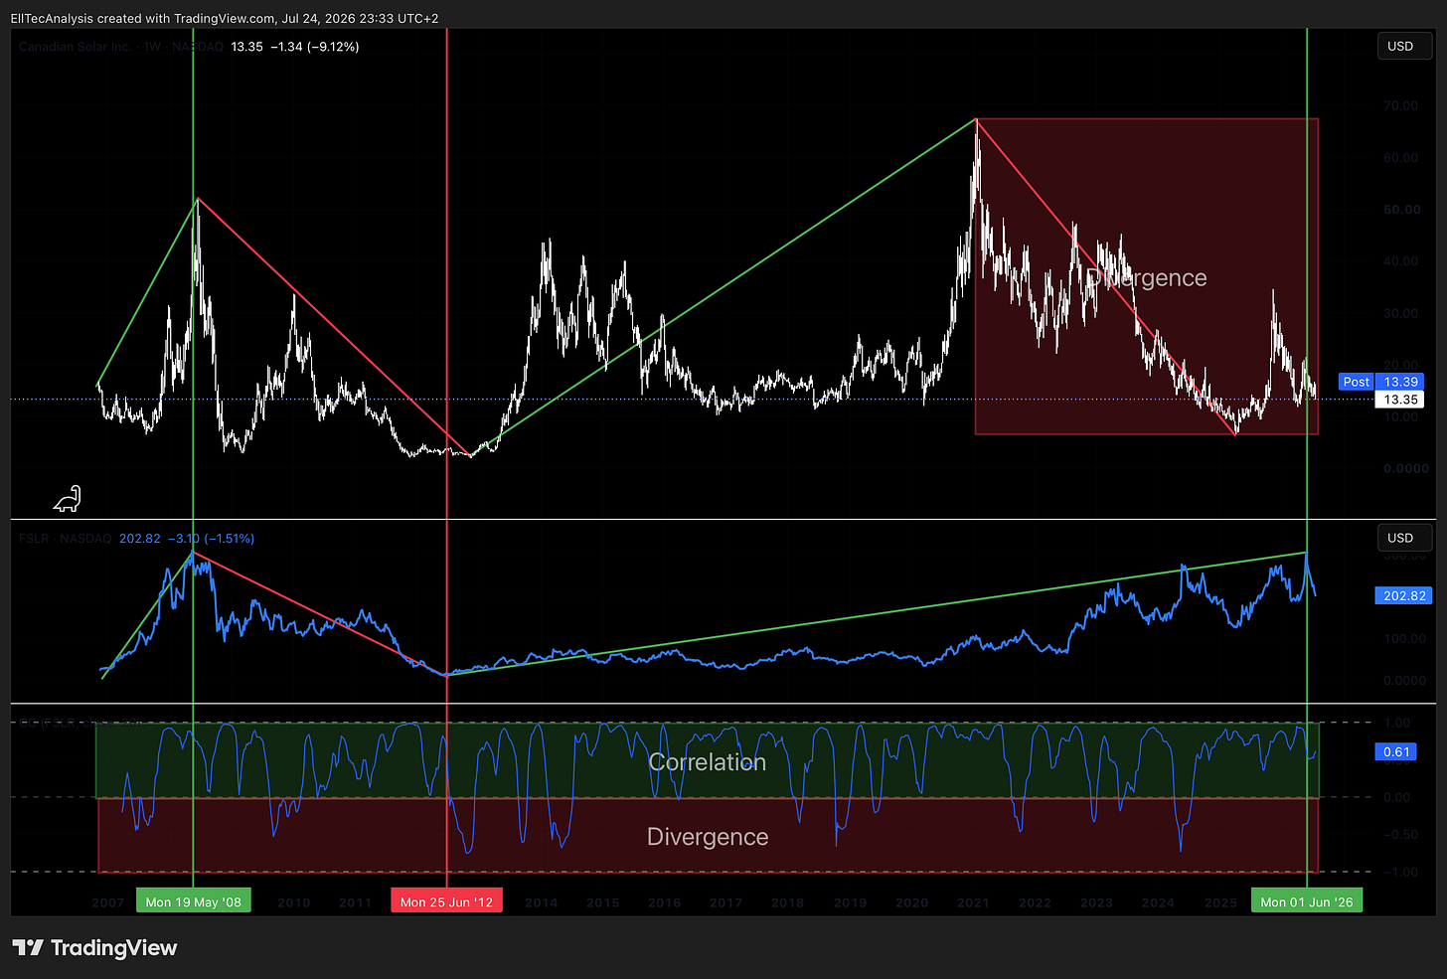Click the 2024 year label on the time axis
Viewport: 1447px width, 979px height.
[x=1159, y=902]
